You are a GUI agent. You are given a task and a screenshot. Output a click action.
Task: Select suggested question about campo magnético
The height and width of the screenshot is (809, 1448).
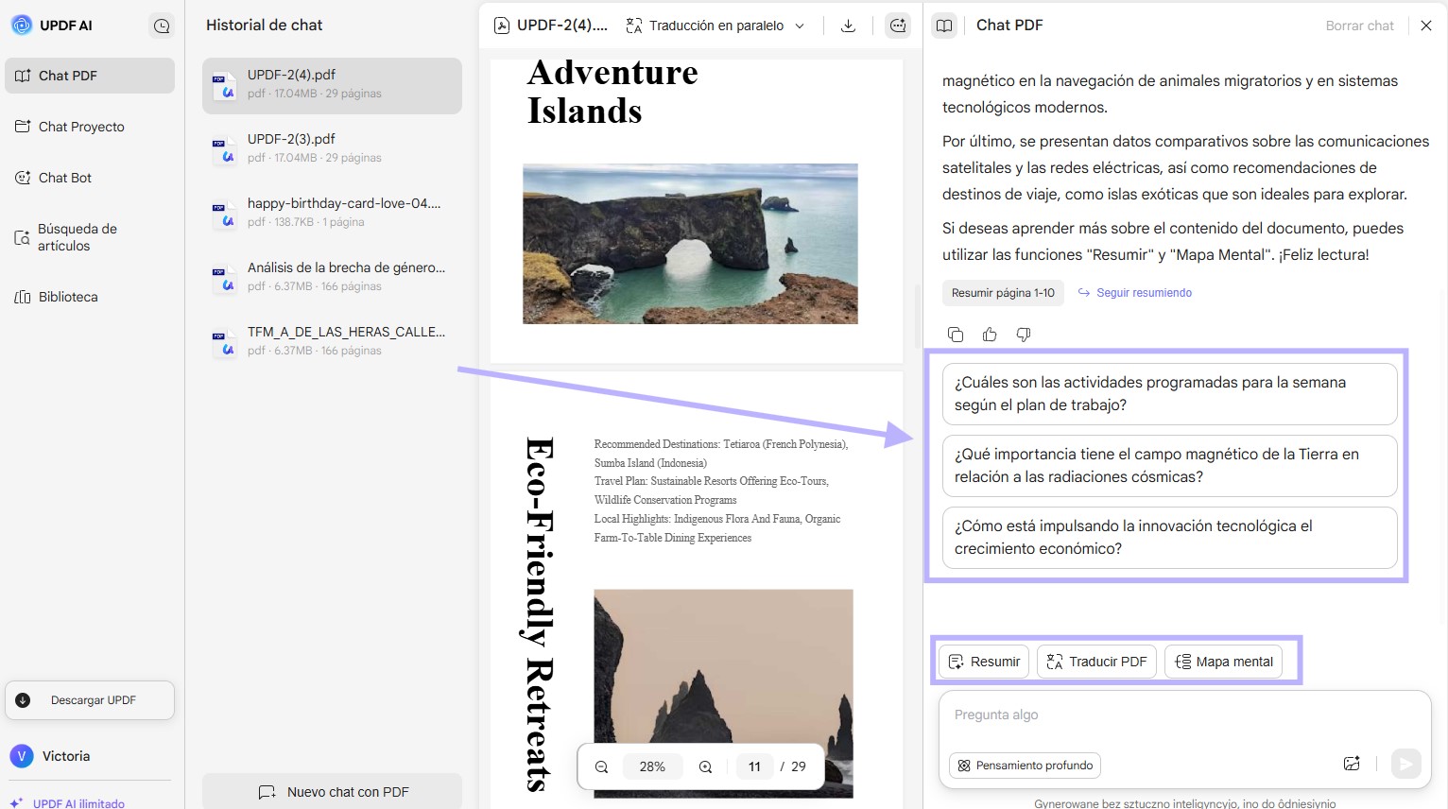click(1170, 466)
